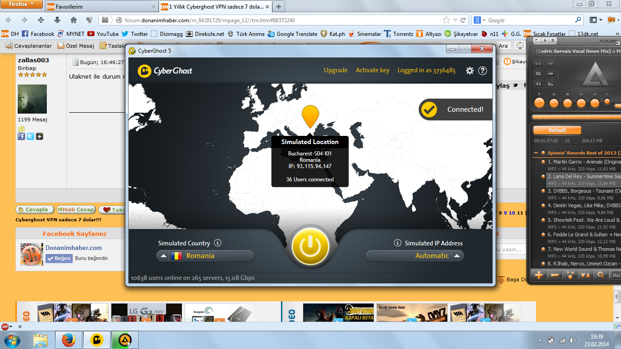Click the CyberGhost status bar users online text
The height and width of the screenshot is (349, 621).
(193, 278)
